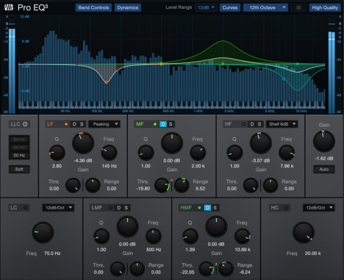Click the HF Freq knob at 7.86 k

287,153
